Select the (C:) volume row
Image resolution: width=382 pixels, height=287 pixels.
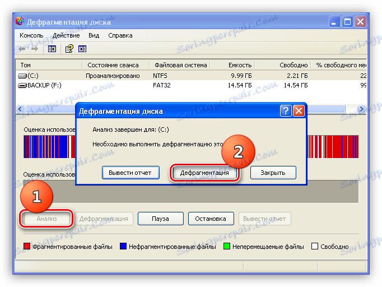[191, 76]
